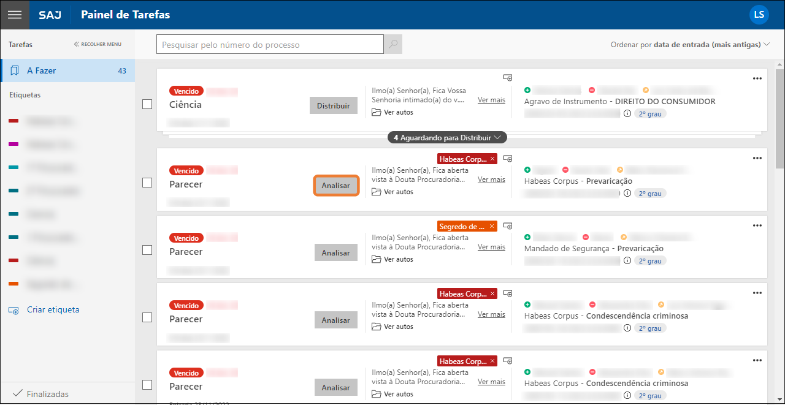Select the Ciência task checkbox
Image resolution: width=785 pixels, height=405 pixels.
point(147,104)
